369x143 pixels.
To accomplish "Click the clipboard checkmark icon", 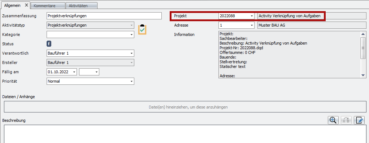I will tap(142, 29).
